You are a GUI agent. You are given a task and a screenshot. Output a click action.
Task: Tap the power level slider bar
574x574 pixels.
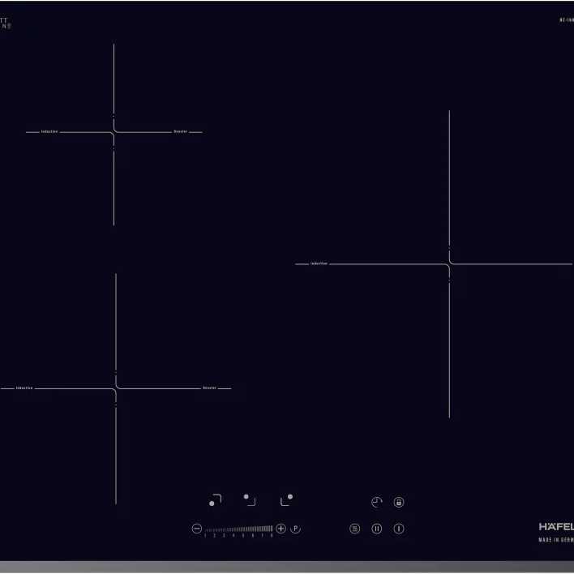[238, 529]
